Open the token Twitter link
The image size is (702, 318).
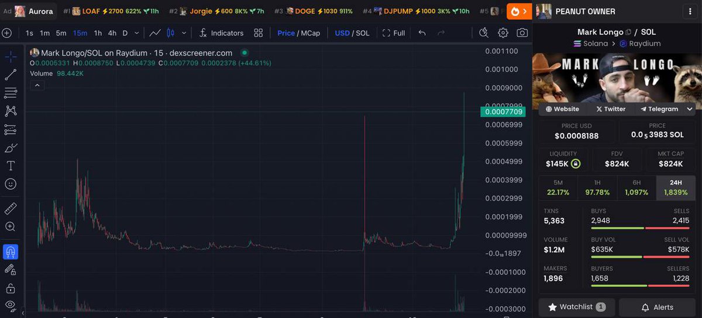611,109
